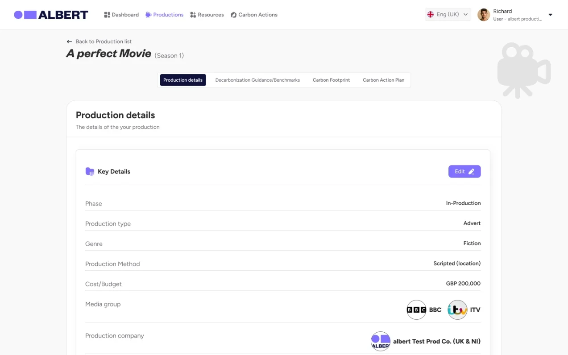Click the (Season 1) label
The image size is (568, 355).
point(169,56)
